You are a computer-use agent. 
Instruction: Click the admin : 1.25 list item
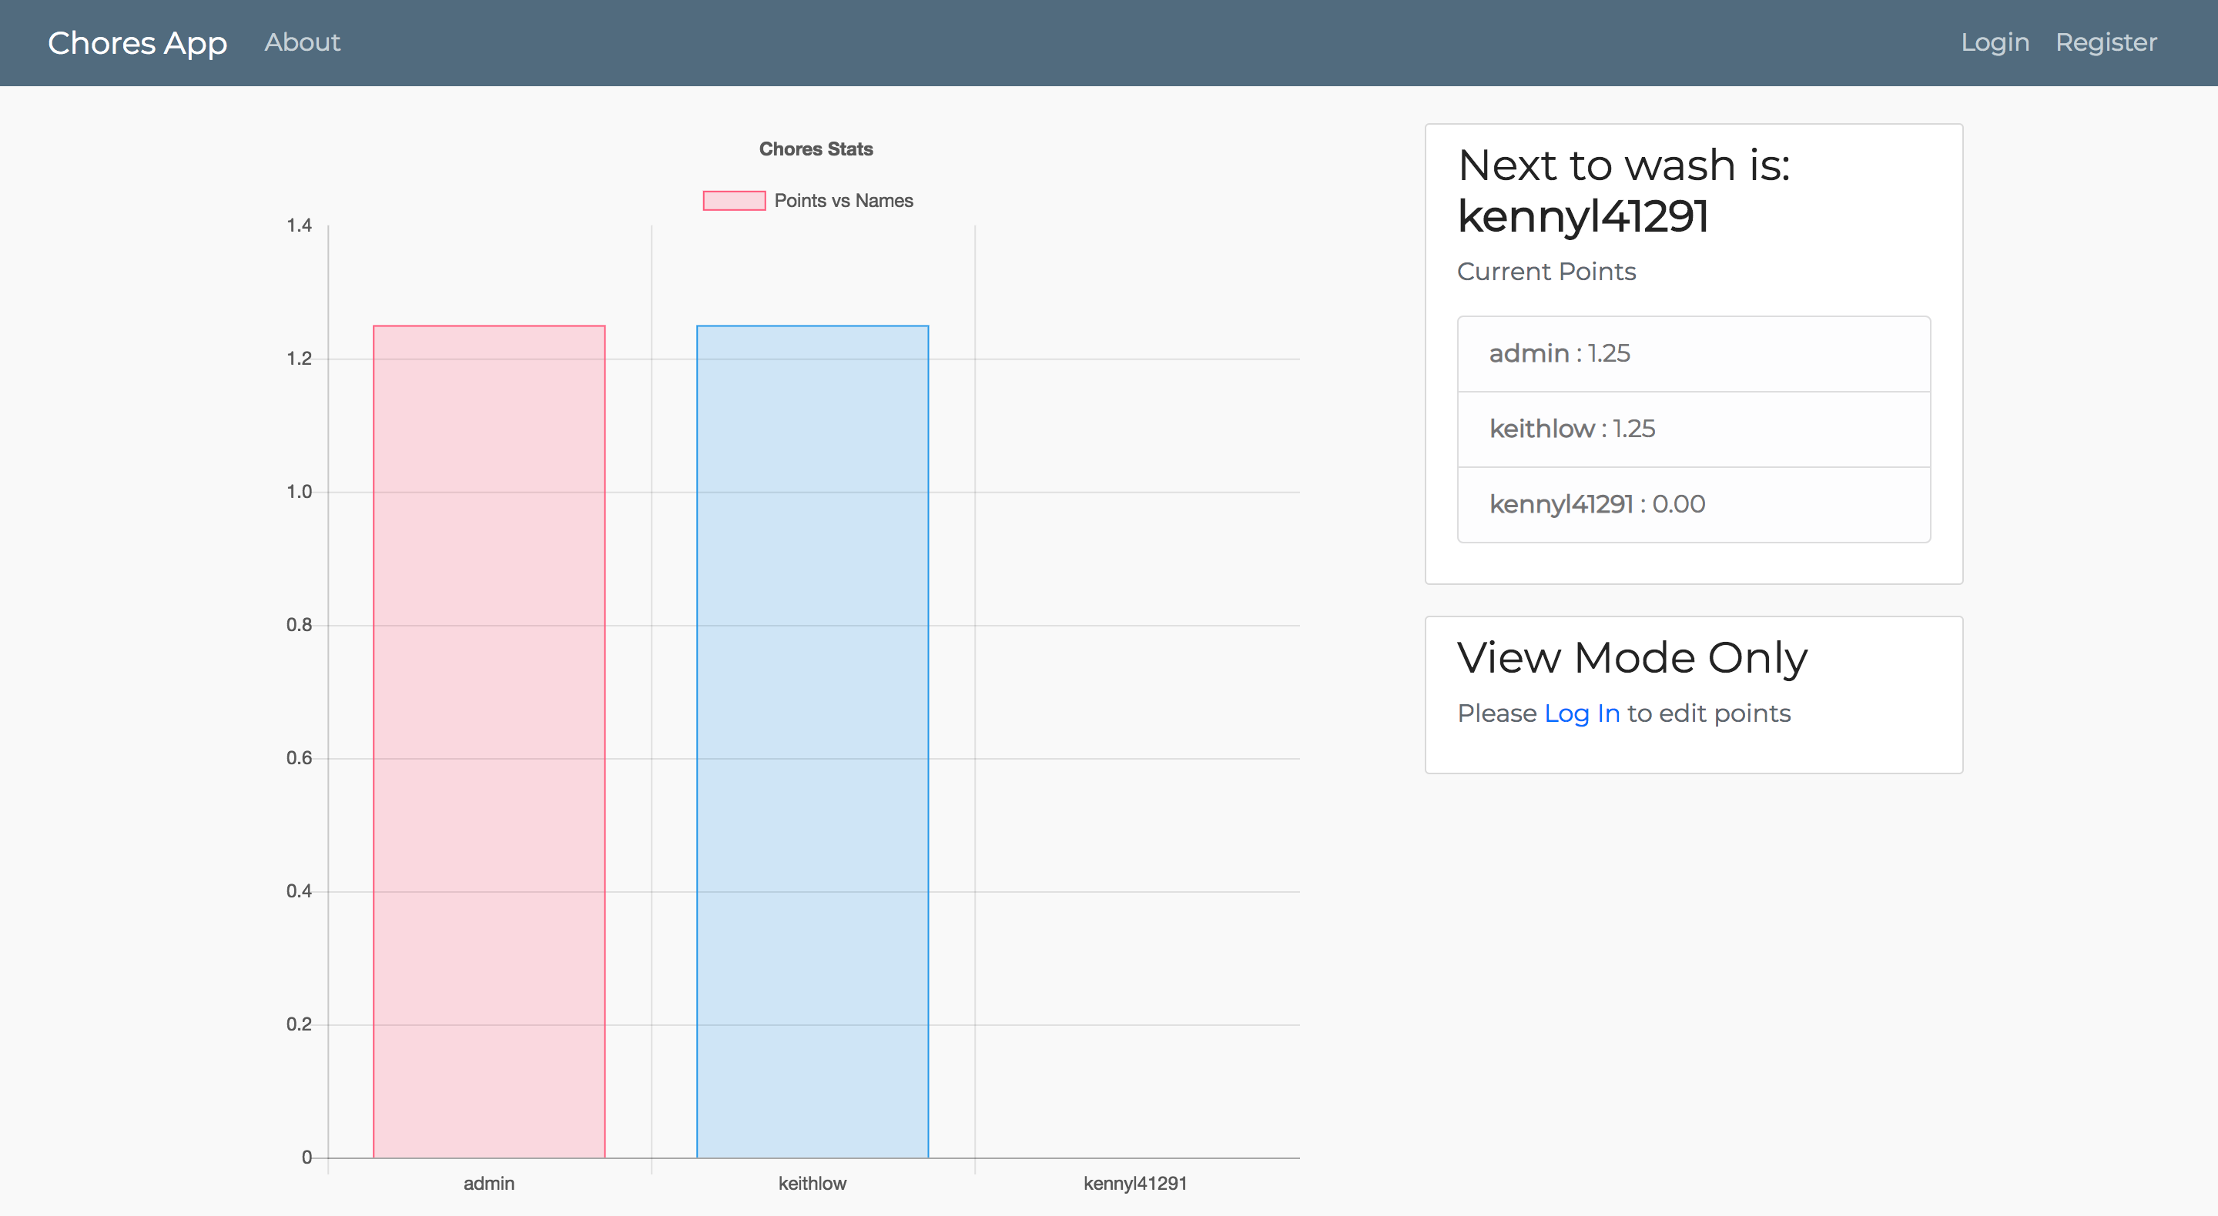tap(1694, 354)
